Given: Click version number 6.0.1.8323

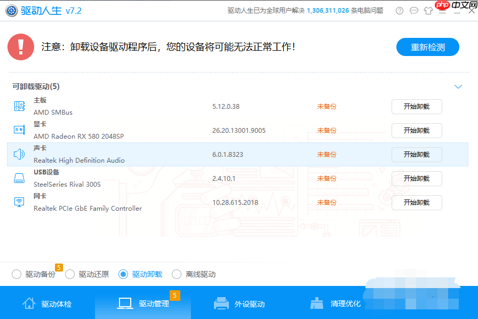Looking at the screenshot, I should [x=228, y=155].
